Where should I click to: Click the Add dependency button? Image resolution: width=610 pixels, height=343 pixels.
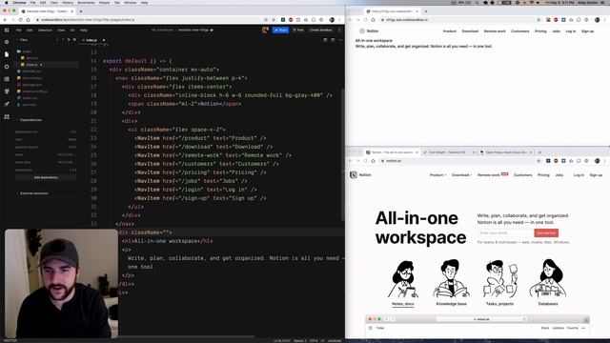(x=46, y=177)
